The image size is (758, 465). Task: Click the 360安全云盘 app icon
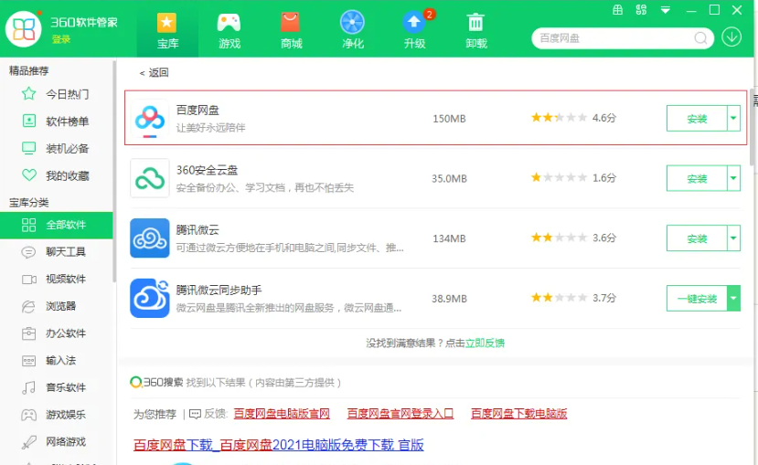149,178
